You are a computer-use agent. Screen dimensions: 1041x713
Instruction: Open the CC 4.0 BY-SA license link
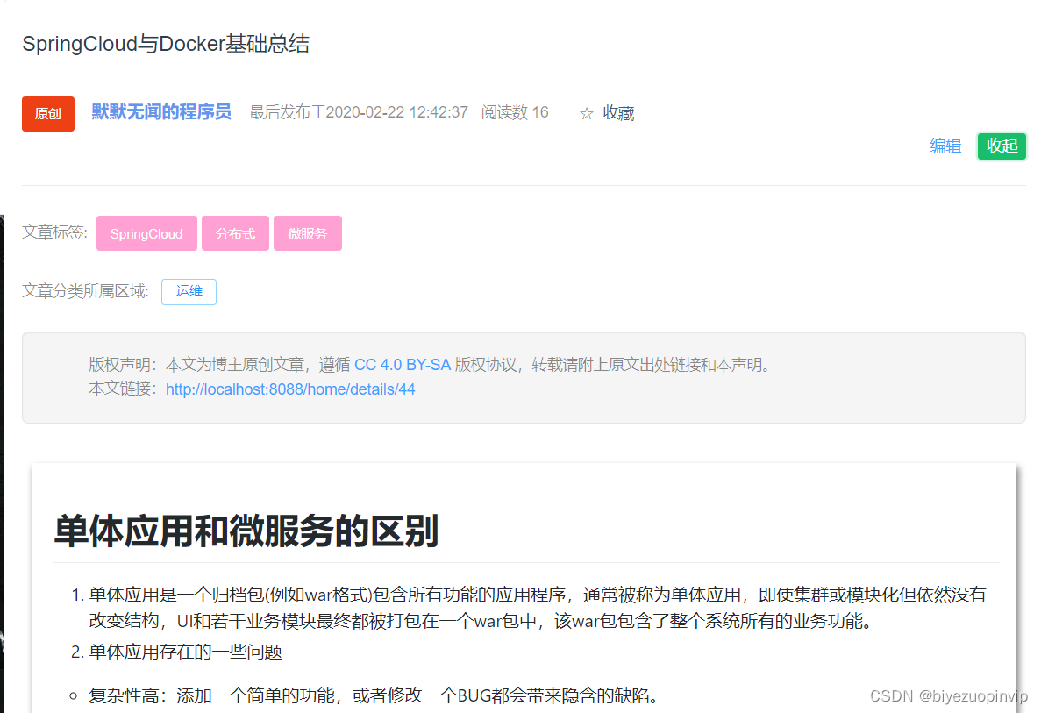403,365
